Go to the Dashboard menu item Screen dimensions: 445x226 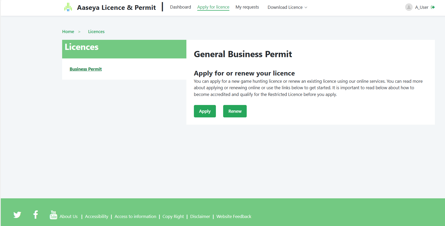(x=180, y=7)
